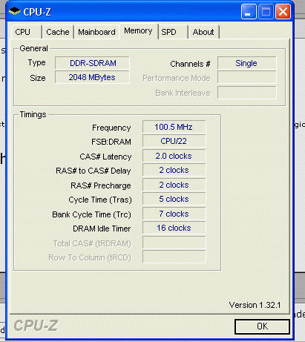Minimize the CPU-Z window
305x342 pixels.
249,11
